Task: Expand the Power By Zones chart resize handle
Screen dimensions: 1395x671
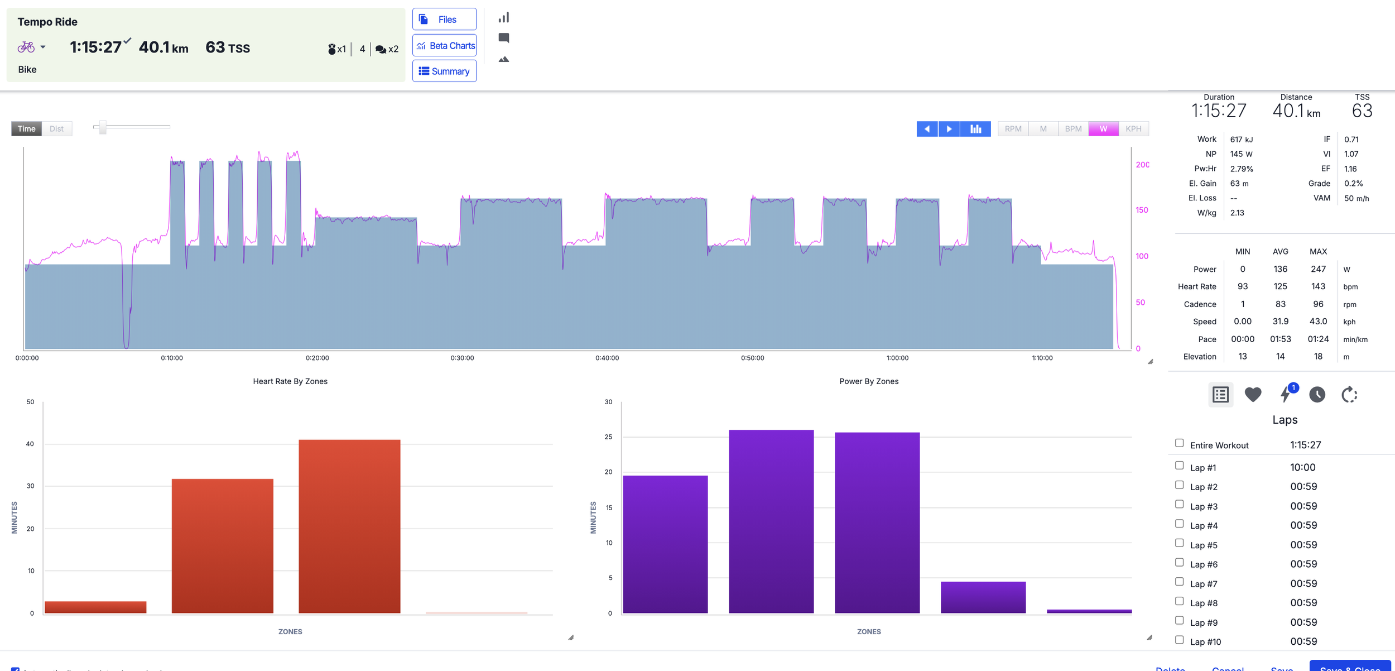Action: click(x=1149, y=638)
